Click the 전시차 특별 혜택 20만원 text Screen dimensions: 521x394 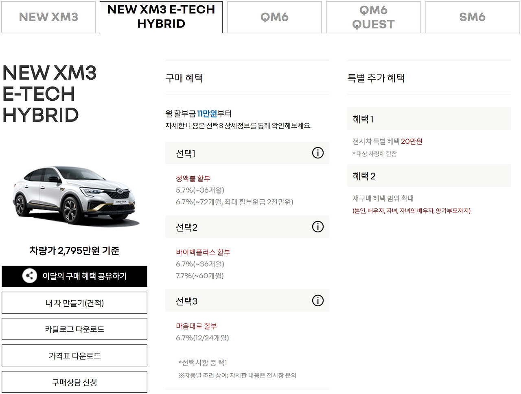[x=387, y=141]
